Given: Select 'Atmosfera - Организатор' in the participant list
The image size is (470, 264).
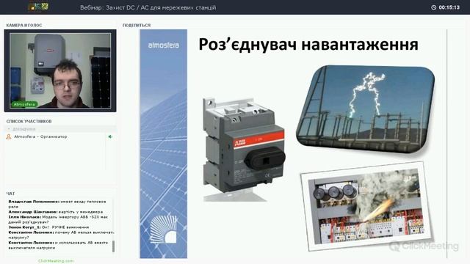Looking at the screenshot, I should point(41,136).
